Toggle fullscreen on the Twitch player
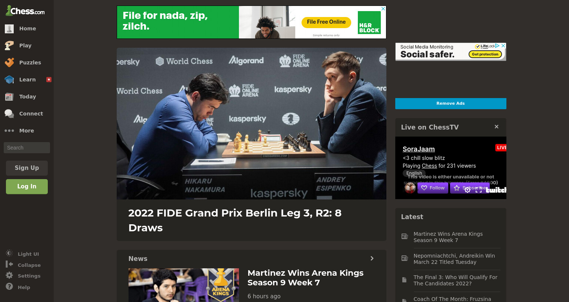The image size is (569, 302). [x=479, y=189]
